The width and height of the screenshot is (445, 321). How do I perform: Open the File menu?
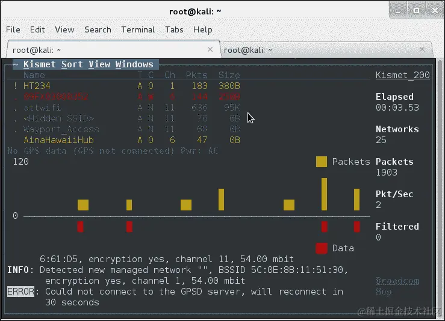13,29
